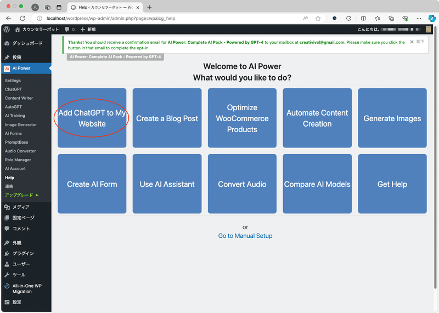Click Compare AI Models tile
The image size is (439, 313).
pos(317,184)
